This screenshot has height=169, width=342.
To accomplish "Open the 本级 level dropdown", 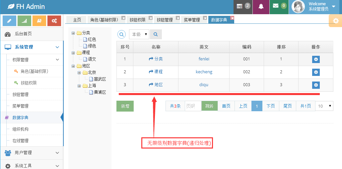I will click(x=139, y=34).
